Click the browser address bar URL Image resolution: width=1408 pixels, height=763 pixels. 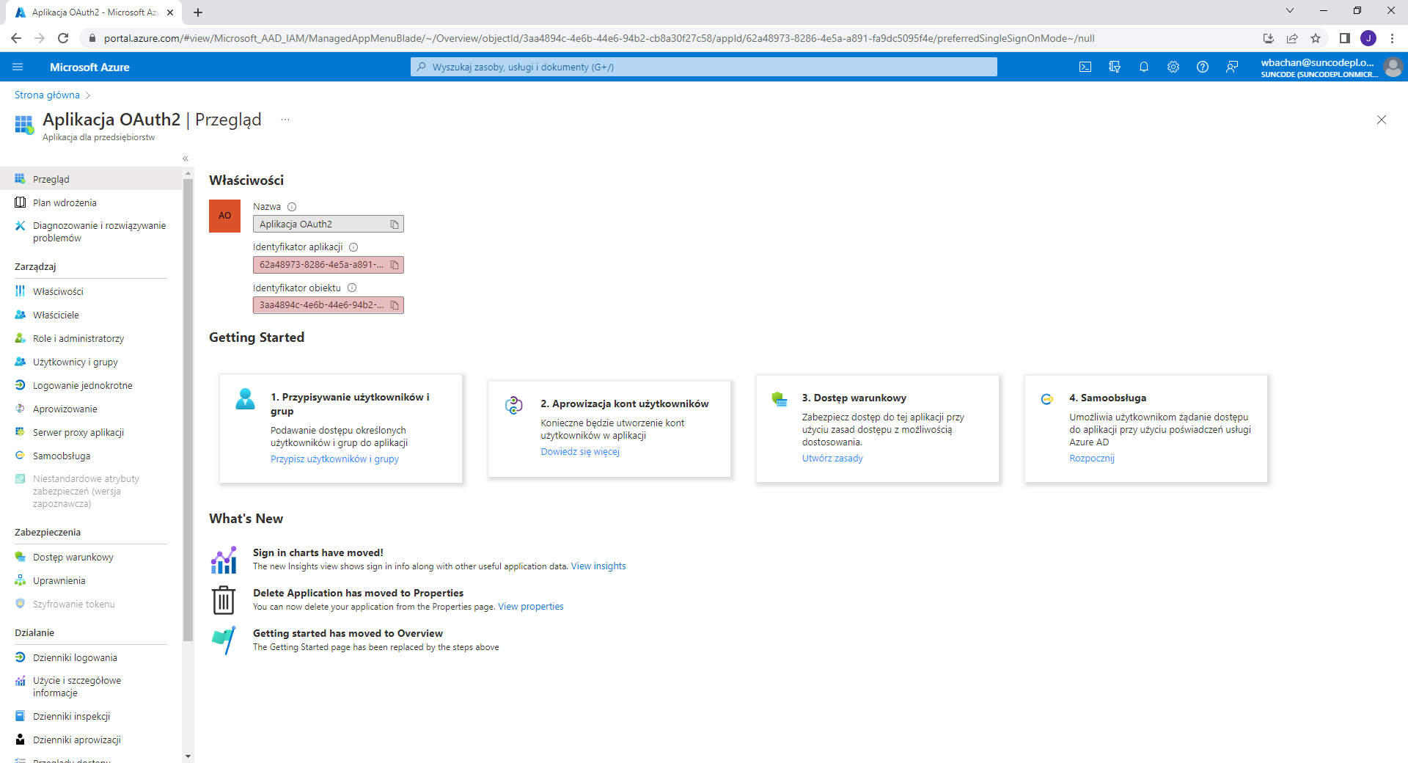tap(599, 38)
